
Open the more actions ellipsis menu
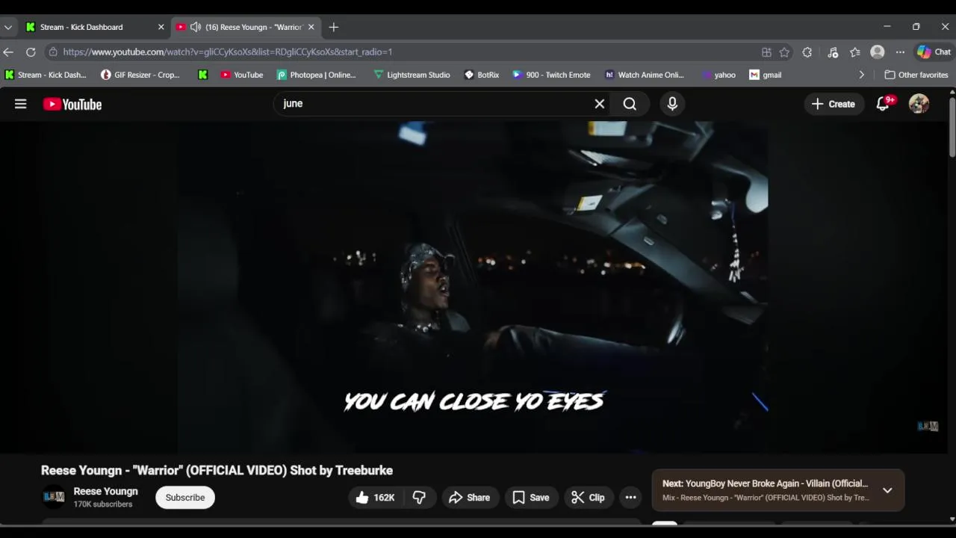(x=630, y=498)
